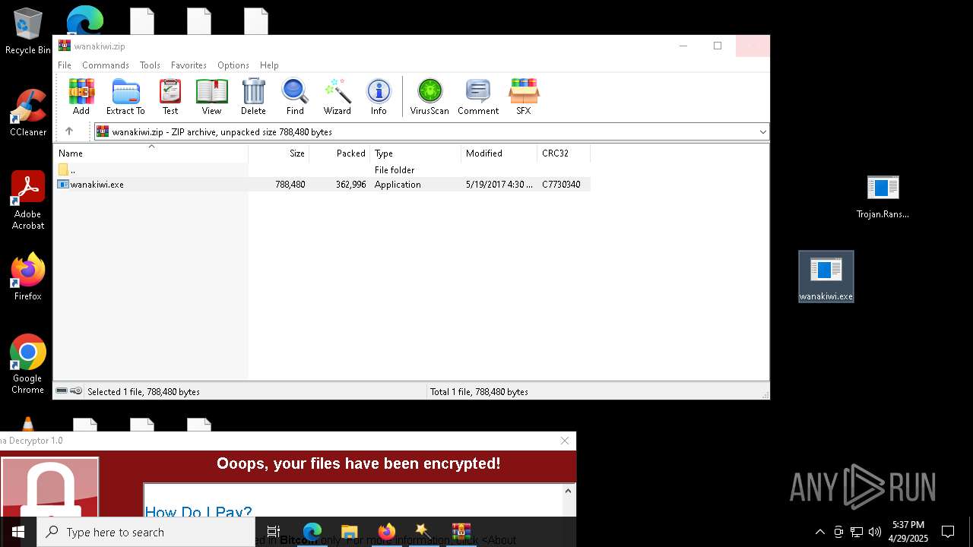Expand the archive path dropdown

[x=762, y=132]
